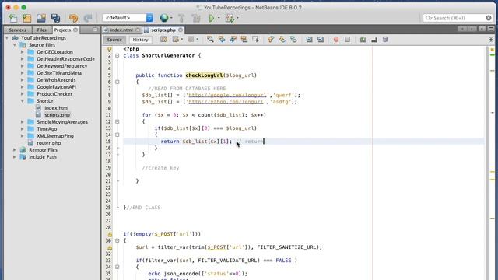This screenshot has width=498, height=280.
Task: Open the browser selection dropdown arrow
Action: coord(171,18)
